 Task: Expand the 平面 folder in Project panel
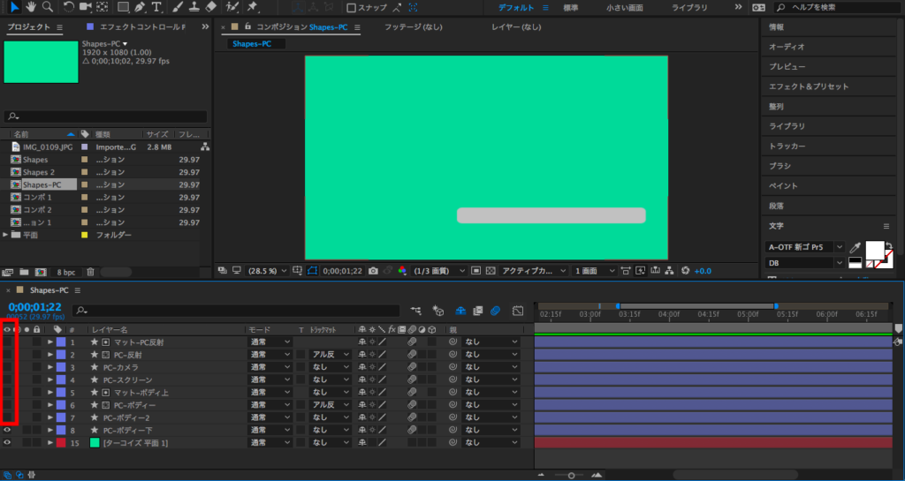coord(6,236)
